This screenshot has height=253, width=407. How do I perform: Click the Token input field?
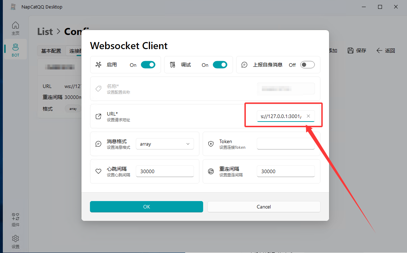tap(285, 144)
